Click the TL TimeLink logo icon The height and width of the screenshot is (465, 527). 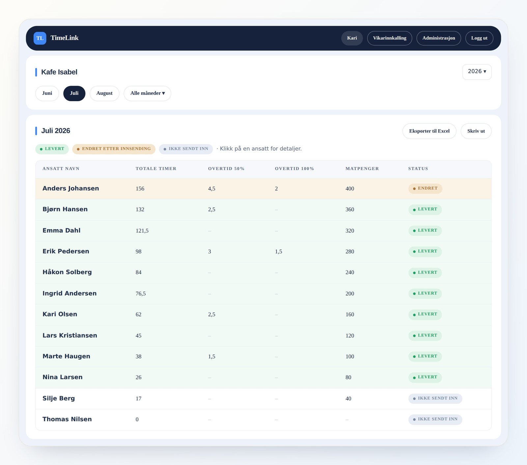[40, 38]
